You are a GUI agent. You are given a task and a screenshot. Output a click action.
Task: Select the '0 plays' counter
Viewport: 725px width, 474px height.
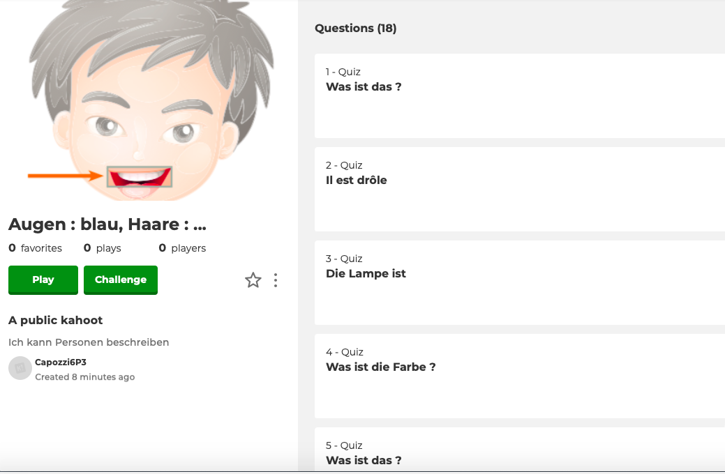click(x=103, y=248)
